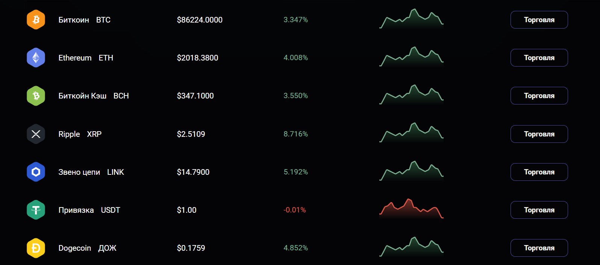Click the red -0.01% change value
600x265 pixels.
(295, 210)
